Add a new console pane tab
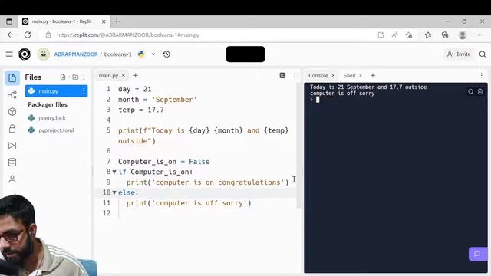This screenshot has width=491, height=276. pyautogui.click(x=373, y=75)
